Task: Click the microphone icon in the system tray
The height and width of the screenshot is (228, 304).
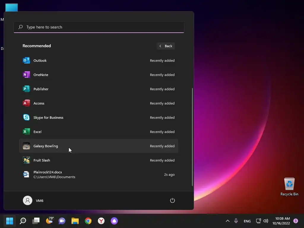Action: point(236,221)
